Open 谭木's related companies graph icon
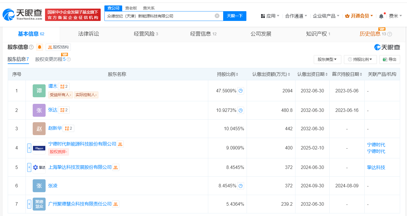The width and height of the screenshot is (407, 216). tap(64, 86)
